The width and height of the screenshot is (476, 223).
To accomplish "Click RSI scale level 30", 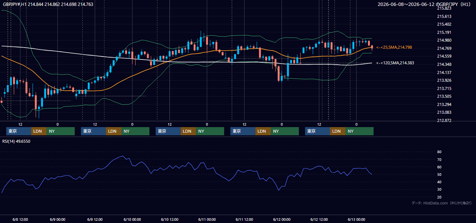I will point(439,189).
